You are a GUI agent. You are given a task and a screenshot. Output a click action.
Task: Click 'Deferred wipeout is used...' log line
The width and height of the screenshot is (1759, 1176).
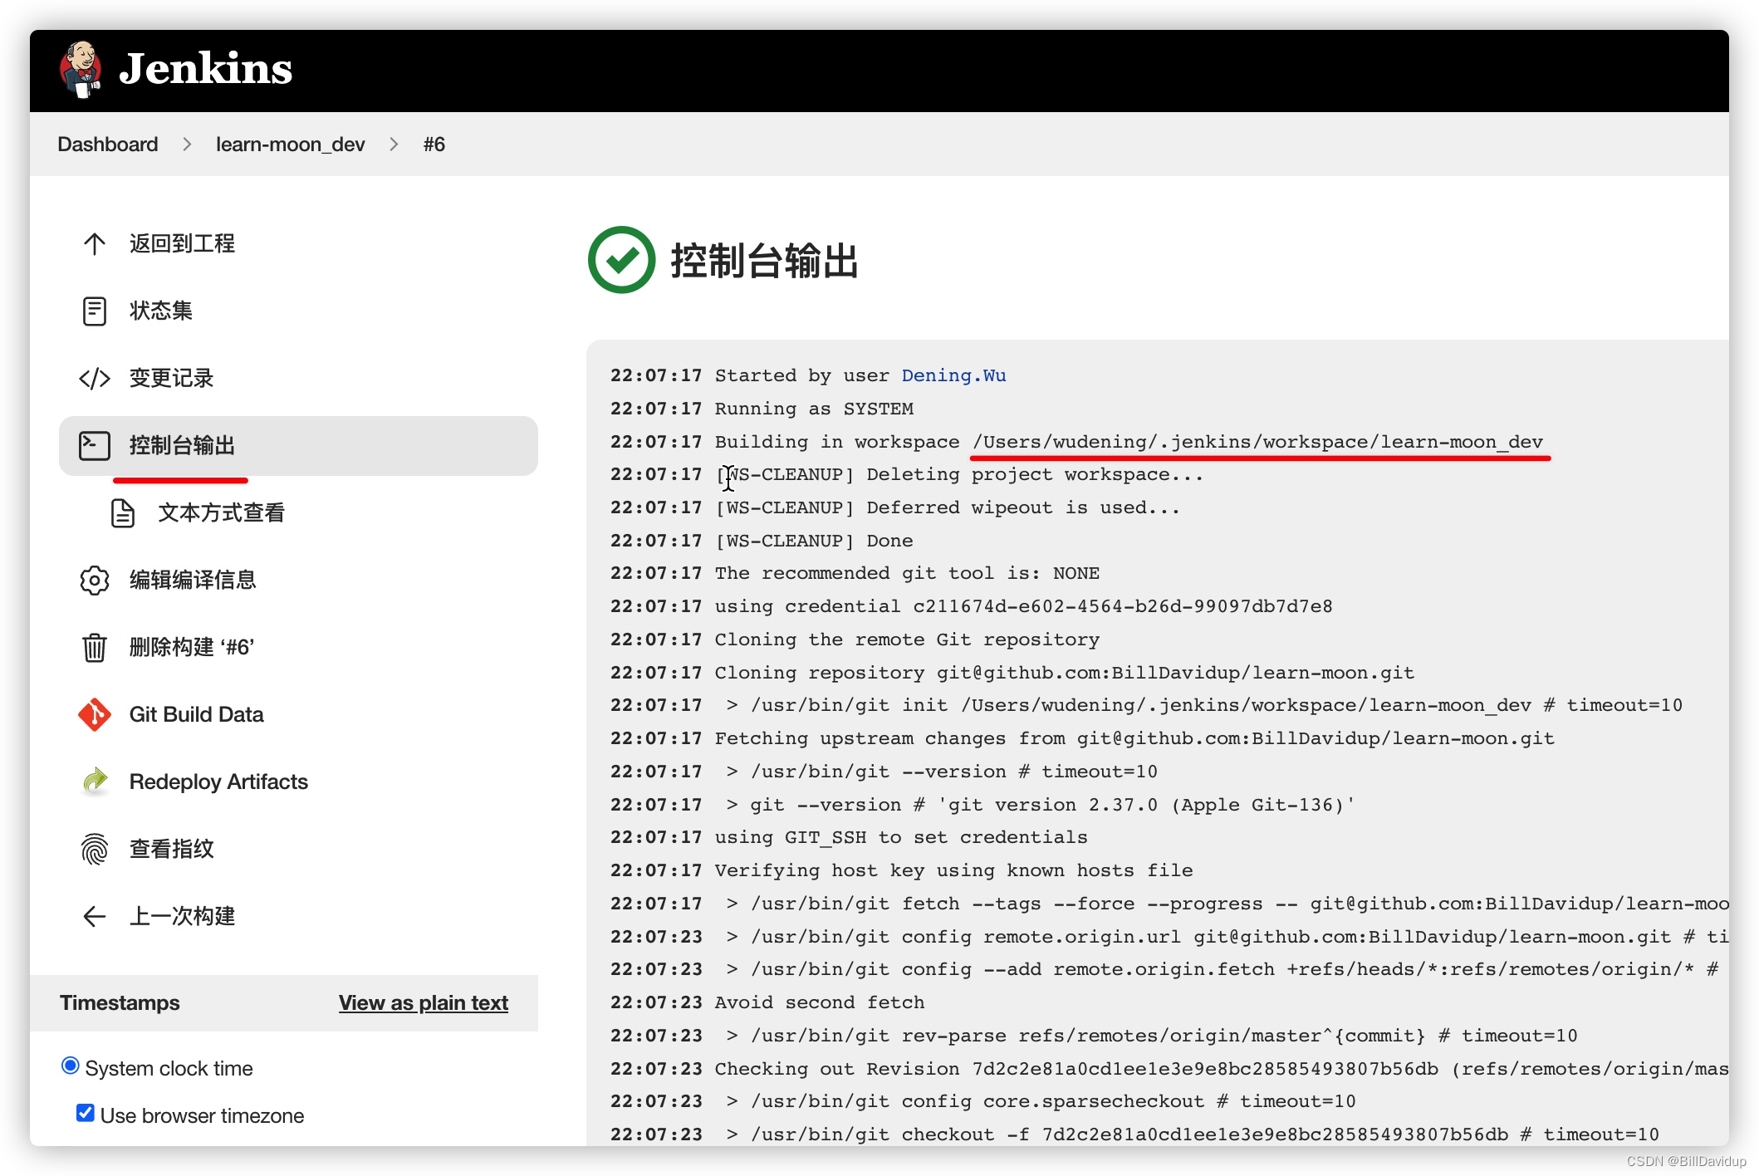click(948, 507)
